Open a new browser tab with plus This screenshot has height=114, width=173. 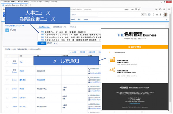click(x=30, y=5)
